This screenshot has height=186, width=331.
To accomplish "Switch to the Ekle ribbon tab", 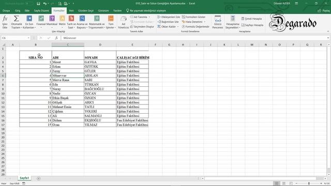I will tap(27, 10).
